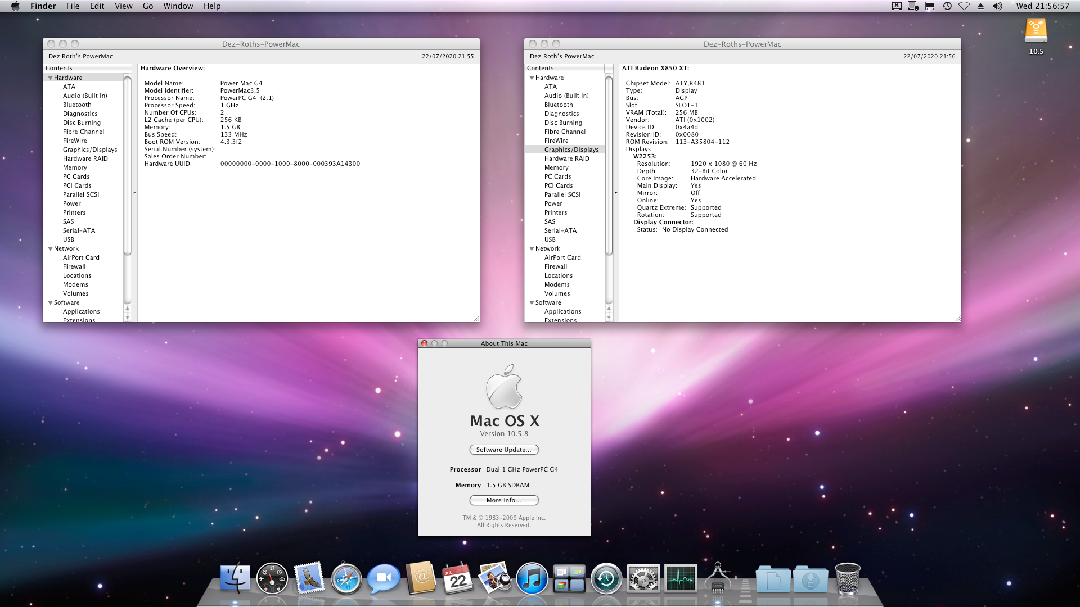Select AirPort Card in left profiler window
This screenshot has width=1080, height=607.
(81, 257)
